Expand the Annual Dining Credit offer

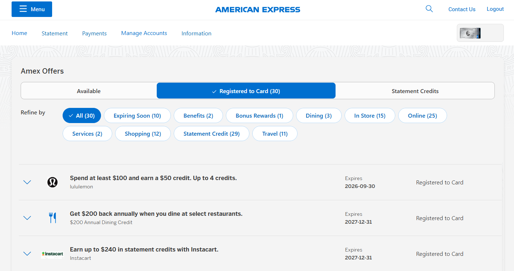[27, 218]
